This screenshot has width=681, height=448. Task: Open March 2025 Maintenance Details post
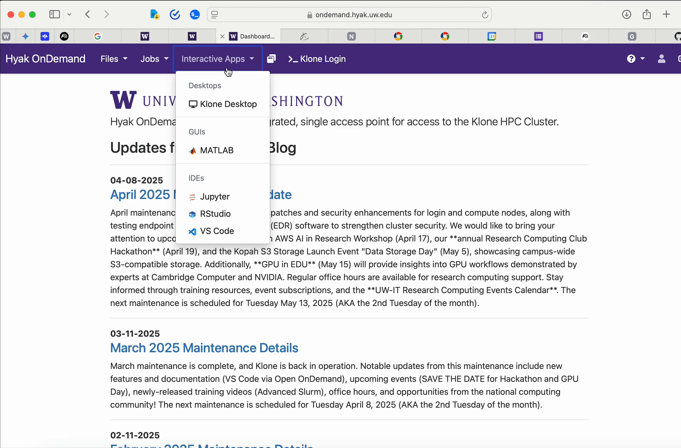click(x=204, y=348)
